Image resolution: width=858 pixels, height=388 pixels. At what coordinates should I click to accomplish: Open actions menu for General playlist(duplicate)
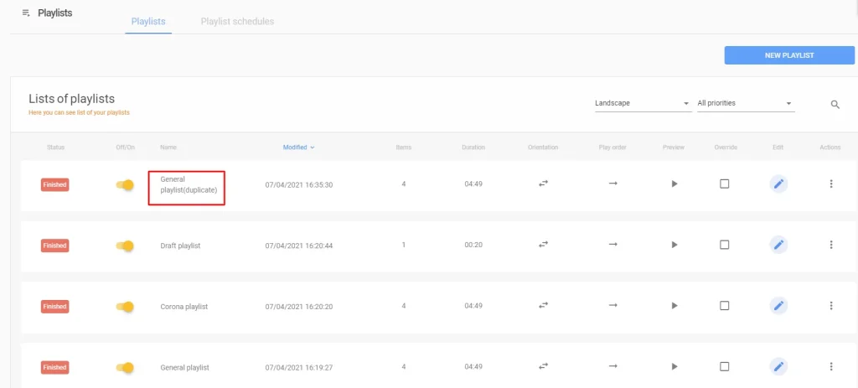(x=830, y=184)
